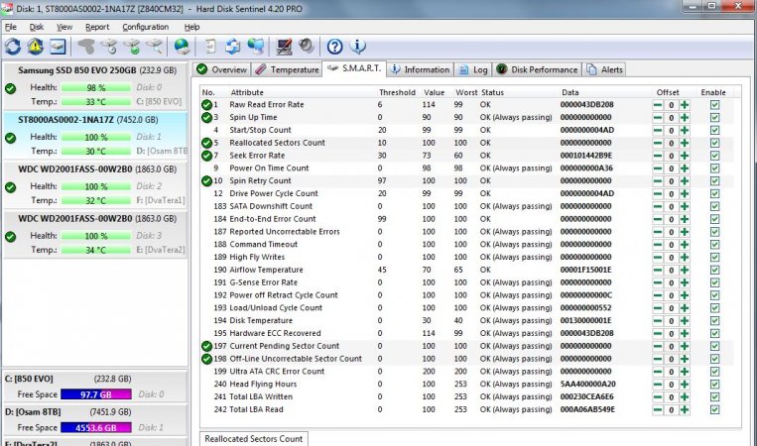
Task: Sort table by the Threshold column header
Action: [397, 92]
